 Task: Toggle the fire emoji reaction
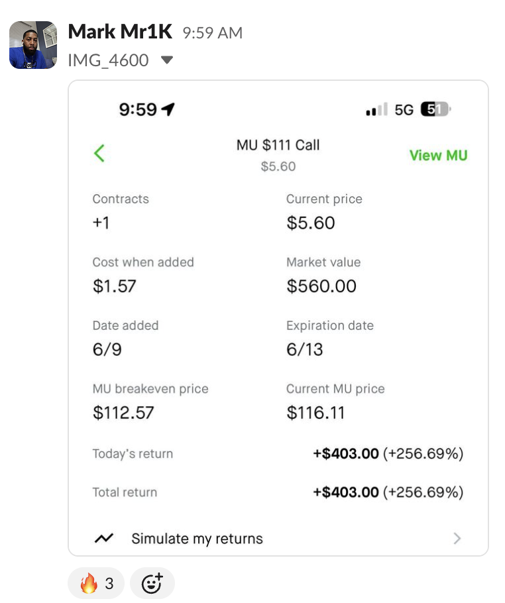(x=96, y=584)
